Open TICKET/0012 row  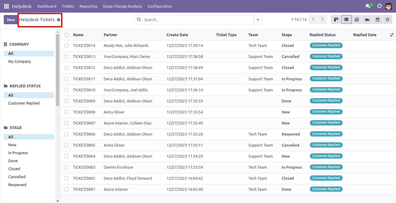[228, 68]
